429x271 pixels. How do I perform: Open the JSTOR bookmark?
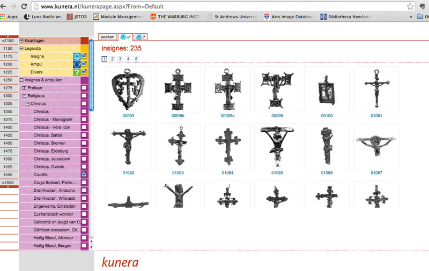(x=77, y=17)
